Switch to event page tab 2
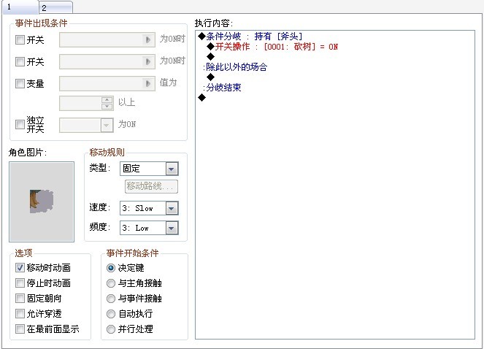 coord(56,8)
